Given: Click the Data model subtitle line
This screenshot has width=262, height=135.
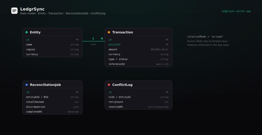Looking at the screenshot, I should pos(63,13).
